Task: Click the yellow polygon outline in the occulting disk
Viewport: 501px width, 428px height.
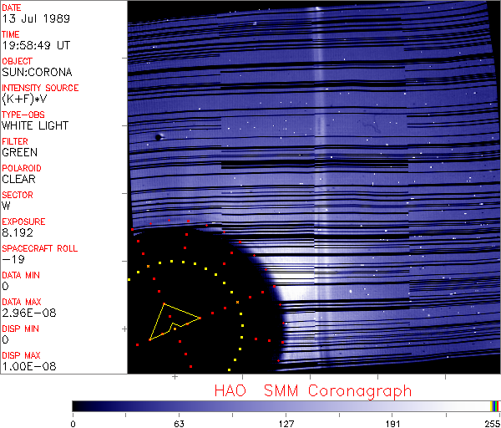Action: tap(175, 322)
